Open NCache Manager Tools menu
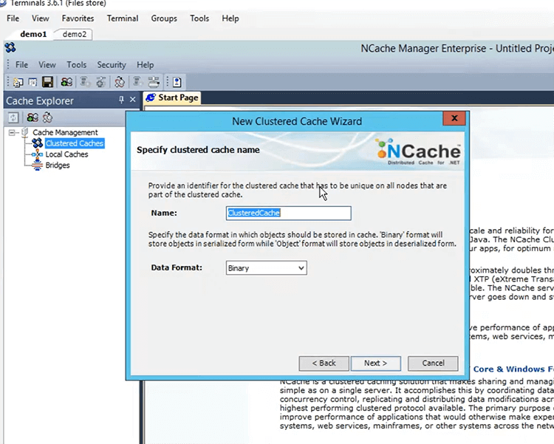This screenshot has height=444, width=554. pyautogui.click(x=77, y=65)
